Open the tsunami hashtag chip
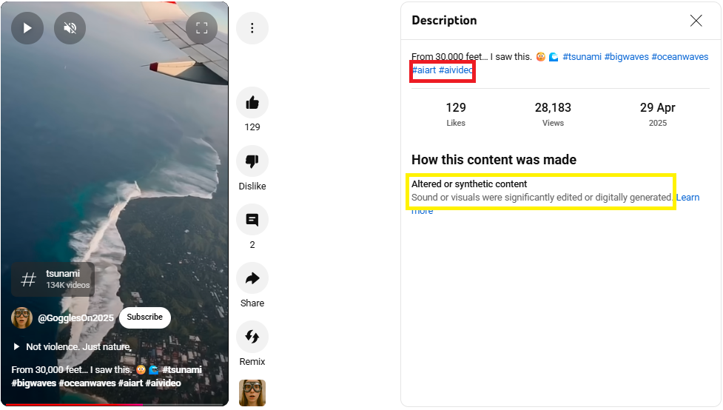The height and width of the screenshot is (410, 723). click(53, 280)
